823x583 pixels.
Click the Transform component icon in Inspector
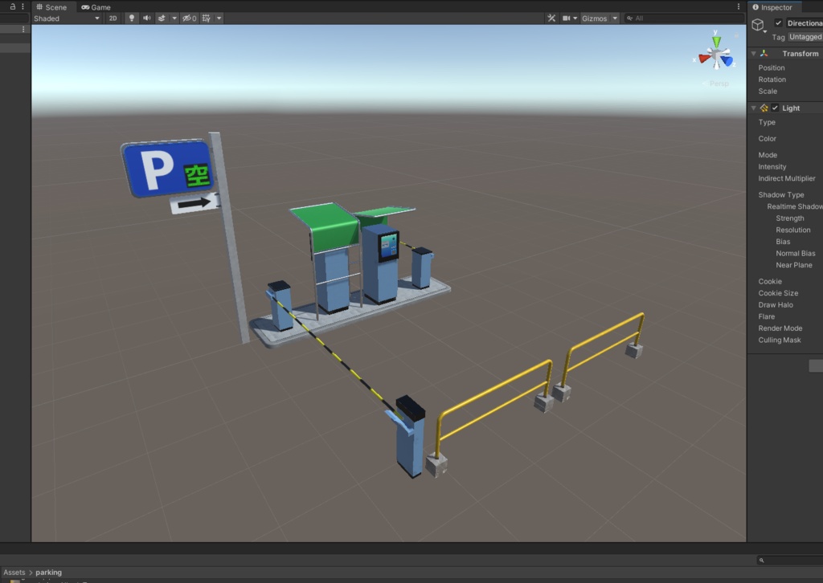point(763,53)
